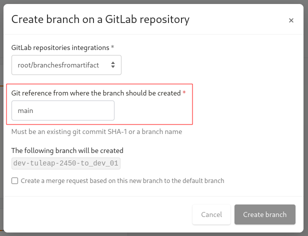
Task: Cancel the branch creation dialog
Action: click(211, 214)
